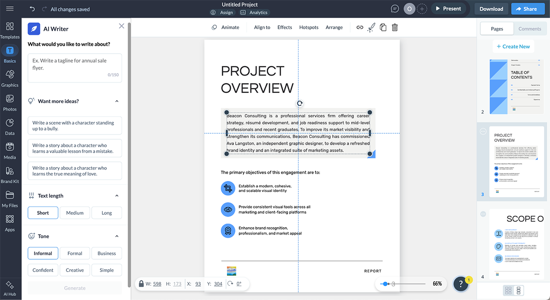Image resolution: width=550 pixels, height=300 pixels.
Task: Switch the tone to Formal
Action: [75, 253]
